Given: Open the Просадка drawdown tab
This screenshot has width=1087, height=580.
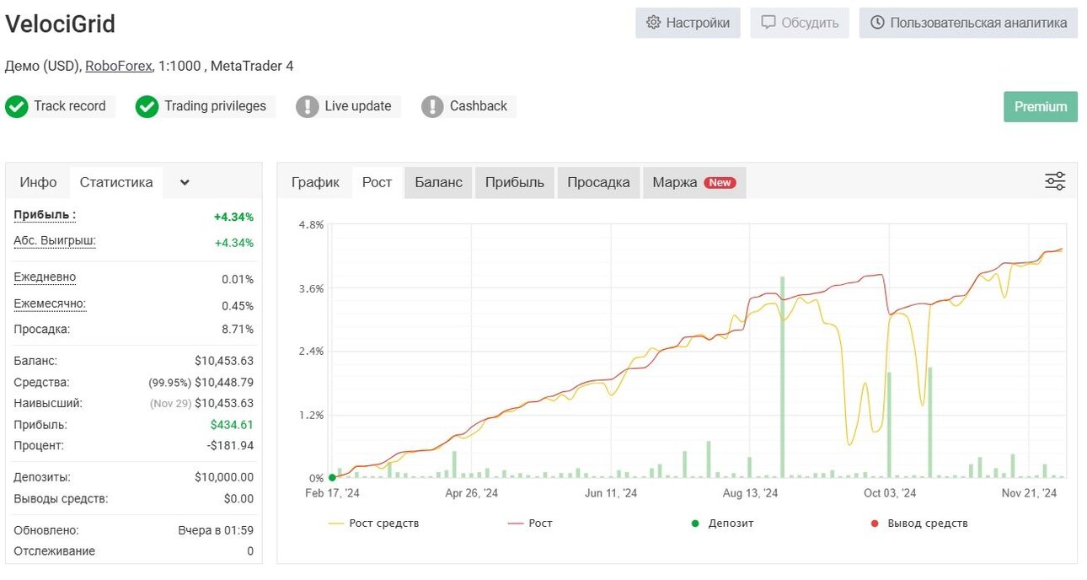Looking at the screenshot, I should (598, 182).
